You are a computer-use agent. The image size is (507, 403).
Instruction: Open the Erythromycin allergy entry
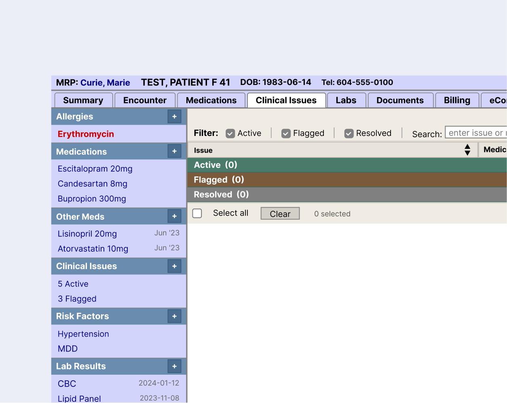click(86, 134)
